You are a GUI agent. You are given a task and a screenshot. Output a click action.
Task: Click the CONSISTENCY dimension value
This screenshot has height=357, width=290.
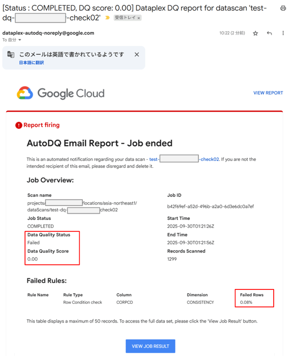pyautogui.click(x=200, y=302)
